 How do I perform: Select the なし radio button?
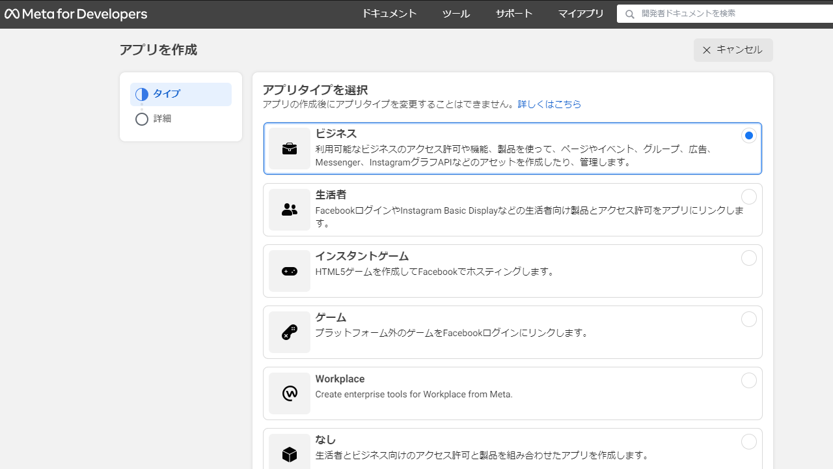point(748,442)
